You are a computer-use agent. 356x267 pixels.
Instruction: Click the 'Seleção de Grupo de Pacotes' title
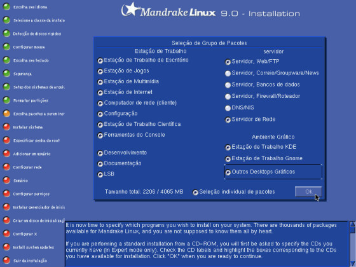[x=209, y=43]
